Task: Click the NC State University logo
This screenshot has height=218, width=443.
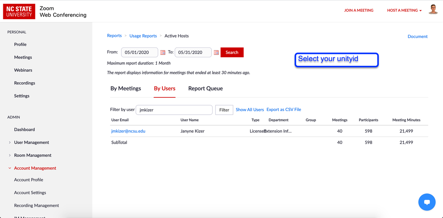Action: point(19,11)
